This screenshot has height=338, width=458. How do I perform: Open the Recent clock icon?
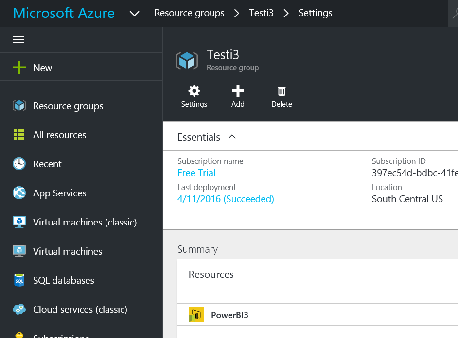(19, 164)
